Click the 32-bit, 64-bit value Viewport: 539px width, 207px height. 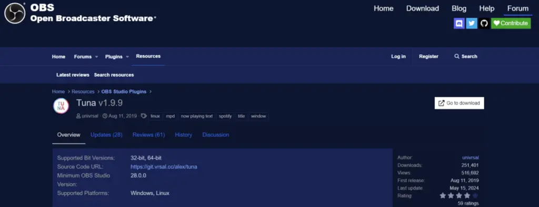146,158
